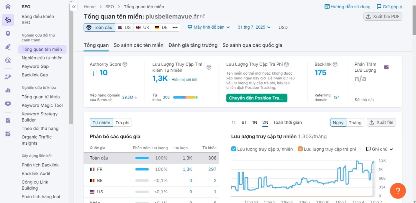Open the bar chart icon in the left rail

pos(8,90)
